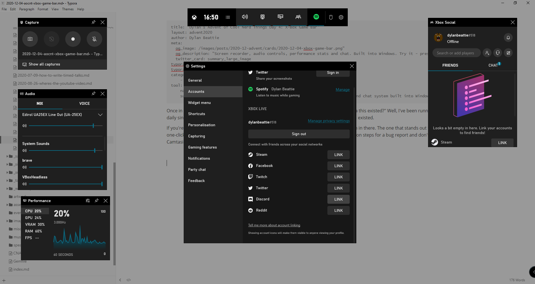Open the Spotify widget from Game Bar

pyautogui.click(x=316, y=17)
